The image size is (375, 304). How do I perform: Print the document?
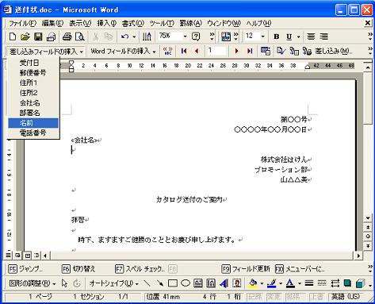[67, 37]
